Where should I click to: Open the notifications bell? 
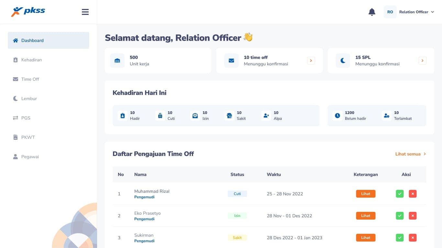372,12
